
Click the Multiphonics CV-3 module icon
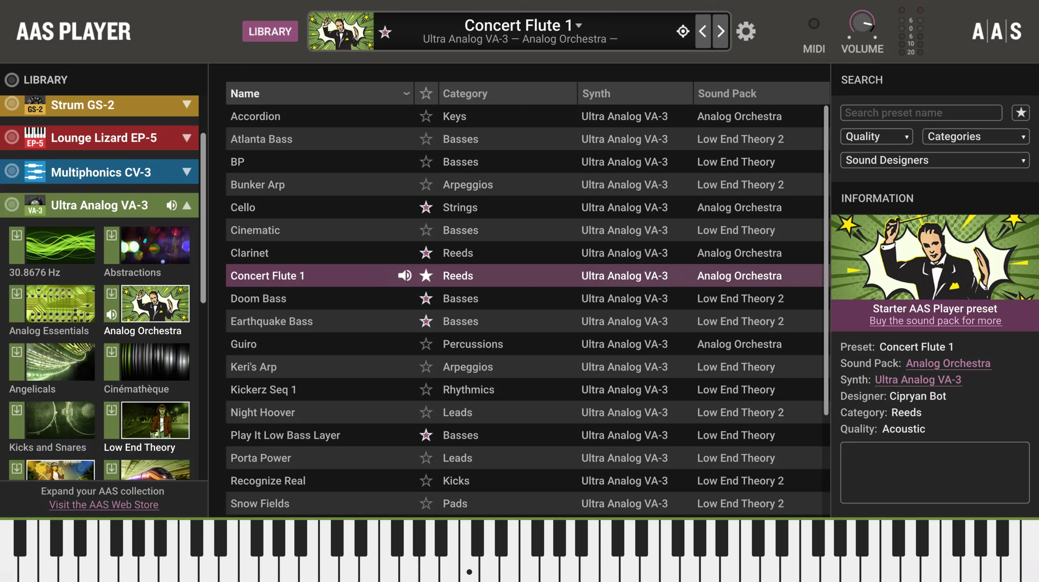(x=35, y=172)
